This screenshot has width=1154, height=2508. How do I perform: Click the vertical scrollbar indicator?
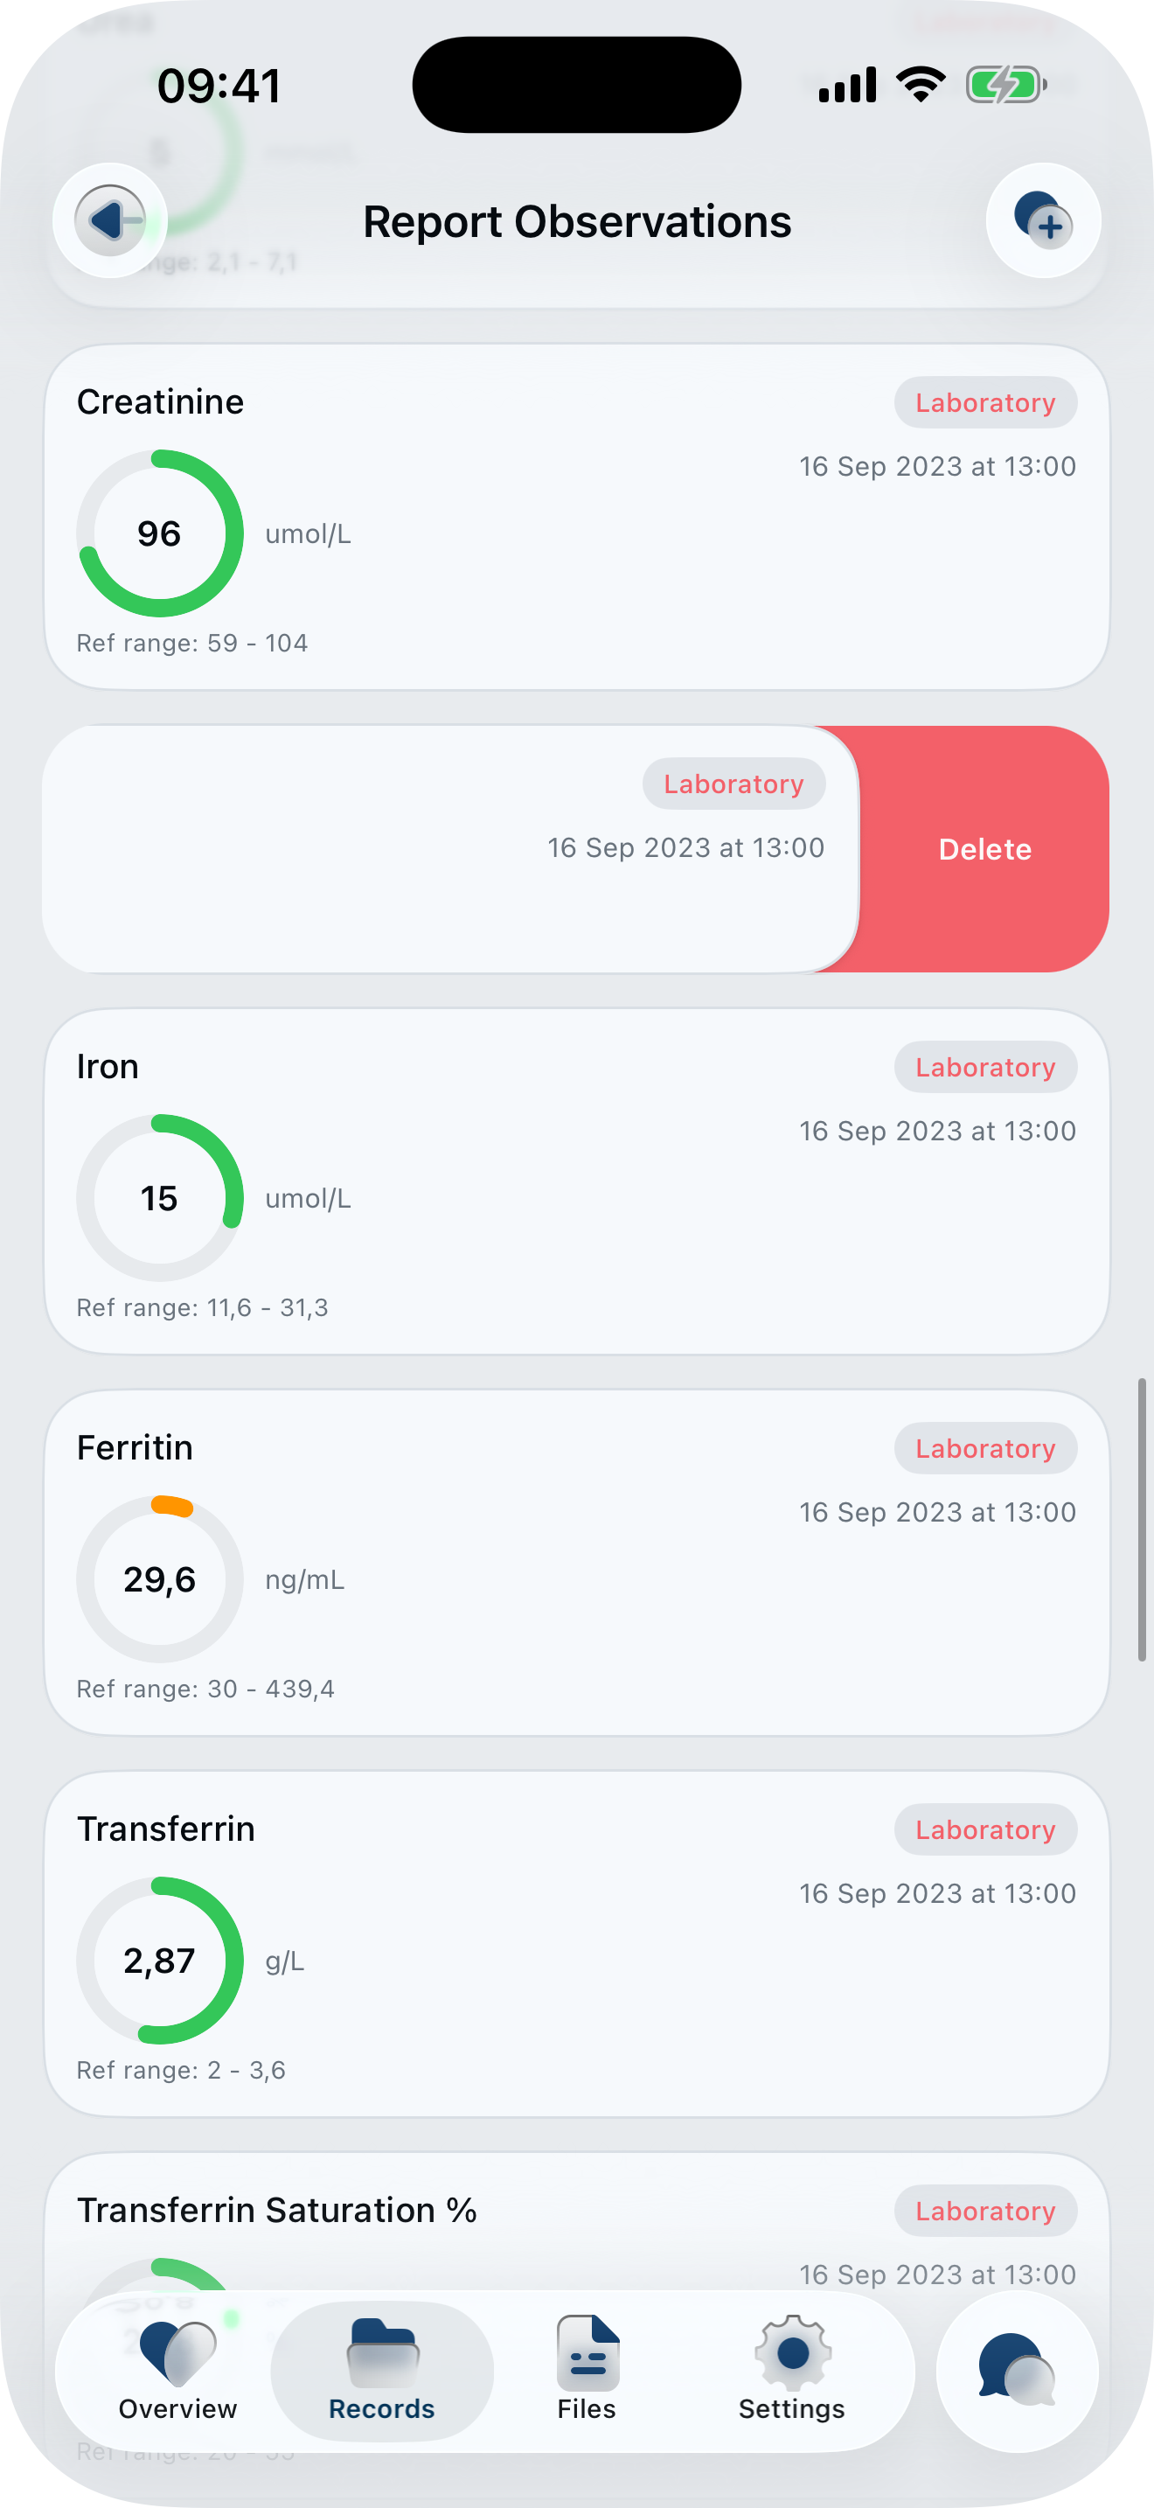[1142, 1519]
